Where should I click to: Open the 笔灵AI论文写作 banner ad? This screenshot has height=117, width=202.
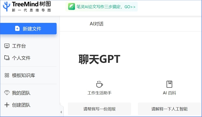tap(102, 7)
